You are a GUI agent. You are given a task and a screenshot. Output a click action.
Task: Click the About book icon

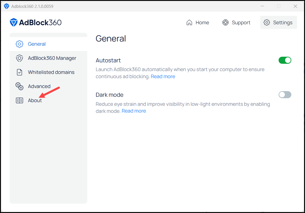click(19, 100)
